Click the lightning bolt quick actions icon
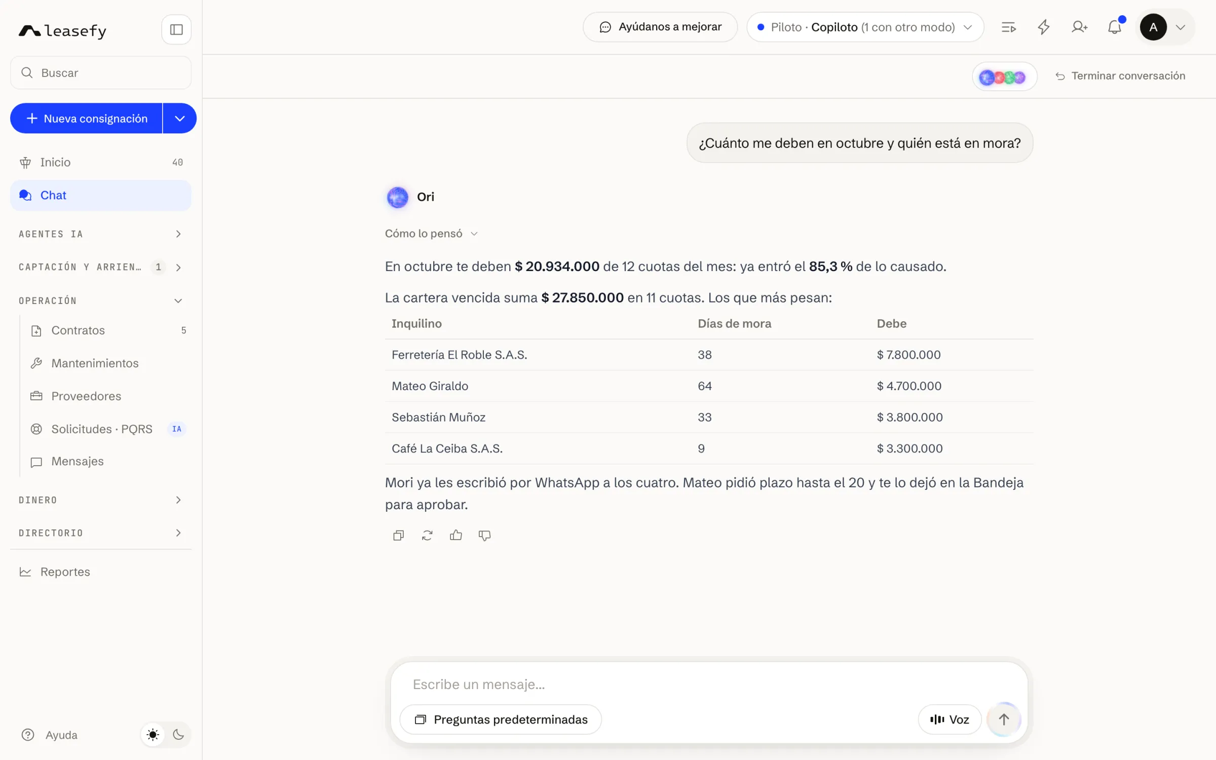 pyautogui.click(x=1044, y=27)
